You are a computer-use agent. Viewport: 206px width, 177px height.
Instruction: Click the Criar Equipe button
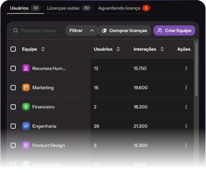point(174,30)
